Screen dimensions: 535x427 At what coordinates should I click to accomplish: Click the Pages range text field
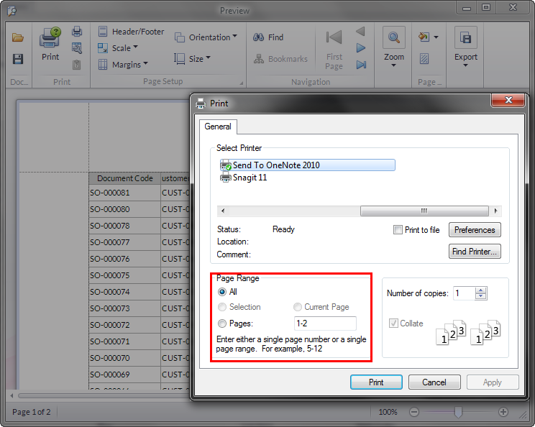click(325, 323)
